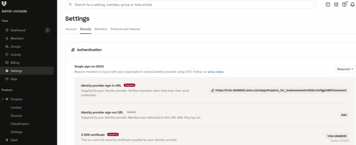Click the Help icon in the sidebar
Image resolution: width=356 pixels, height=145 pixels.
(7, 79)
